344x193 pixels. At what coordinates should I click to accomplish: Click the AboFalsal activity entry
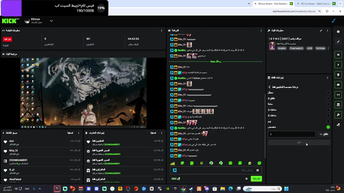coord(41,179)
